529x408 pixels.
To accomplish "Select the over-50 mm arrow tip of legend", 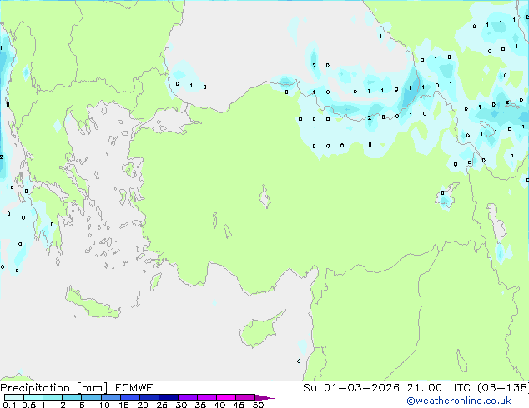I will click(264, 397).
